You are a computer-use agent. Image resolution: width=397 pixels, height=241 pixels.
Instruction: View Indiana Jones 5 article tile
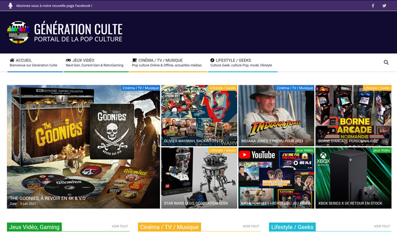coord(276,115)
